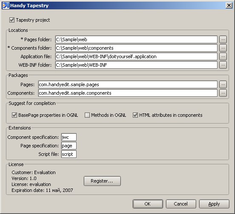Viewport: 235px width, 214px height.
Task: Edit the Page specification extension field
Action: 69,146
